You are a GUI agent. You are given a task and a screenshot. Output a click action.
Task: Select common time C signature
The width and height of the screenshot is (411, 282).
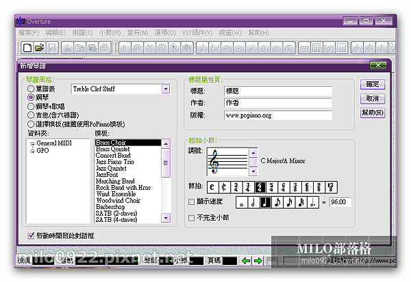point(212,187)
